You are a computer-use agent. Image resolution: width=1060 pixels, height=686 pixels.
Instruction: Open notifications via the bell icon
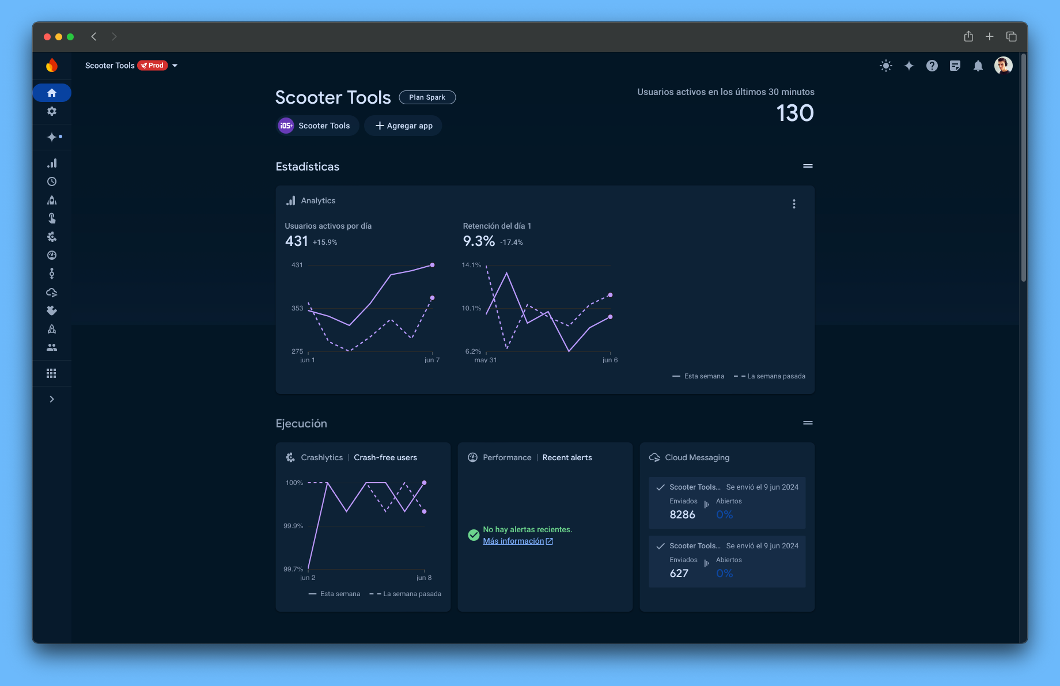pos(978,66)
